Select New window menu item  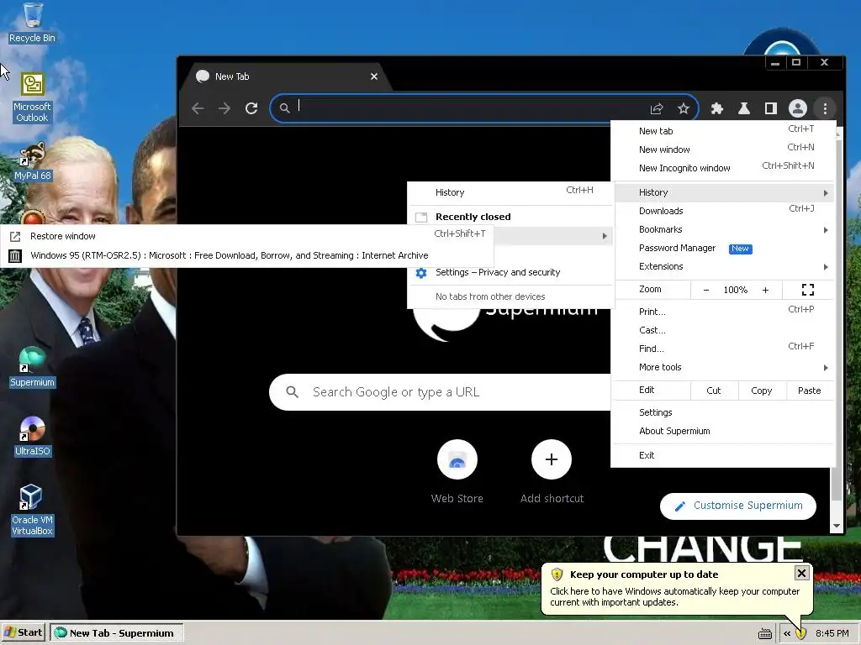pyautogui.click(x=723, y=149)
